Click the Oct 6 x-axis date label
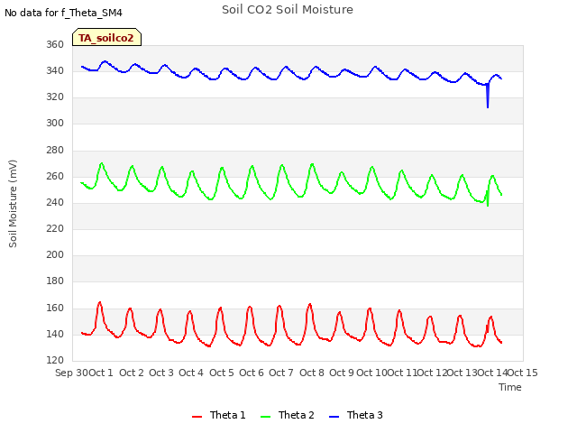This screenshot has width=577, height=433. click(x=252, y=373)
